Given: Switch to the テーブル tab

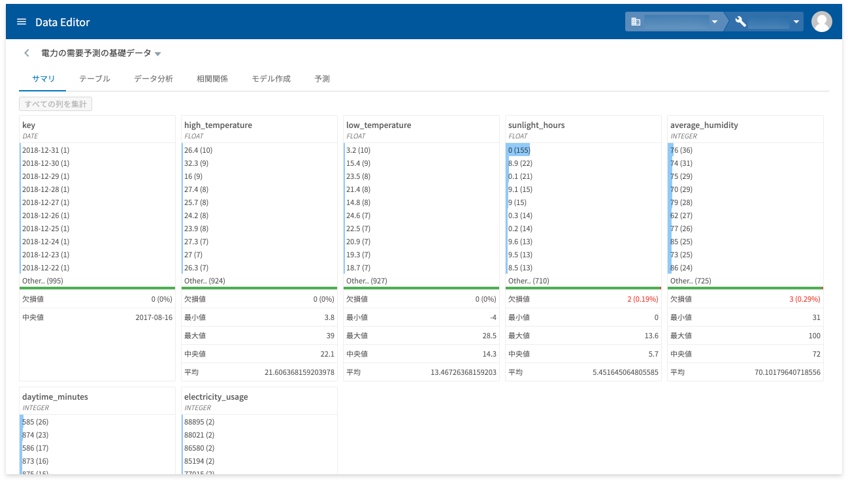Looking at the screenshot, I should 95,78.
